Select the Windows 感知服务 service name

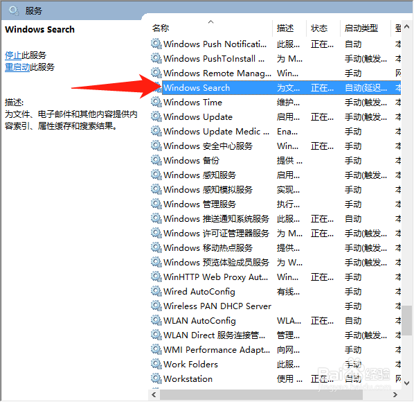point(199,175)
